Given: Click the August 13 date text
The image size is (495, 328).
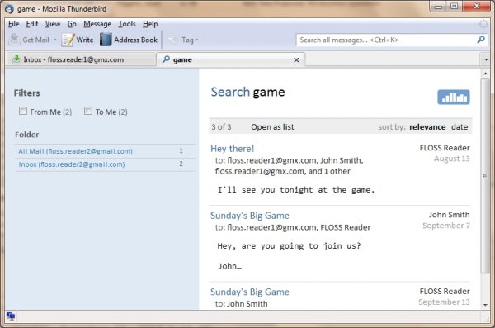Looking at the screenshot, I should pyautogui.click(x=452, y=159).
